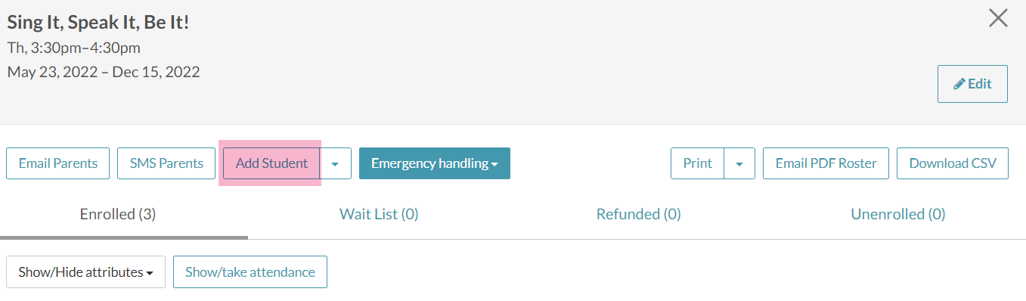Toggle Show/take attendance
Screen dimensions: 1026x301
pyautogui.click(x=250, y=272)
